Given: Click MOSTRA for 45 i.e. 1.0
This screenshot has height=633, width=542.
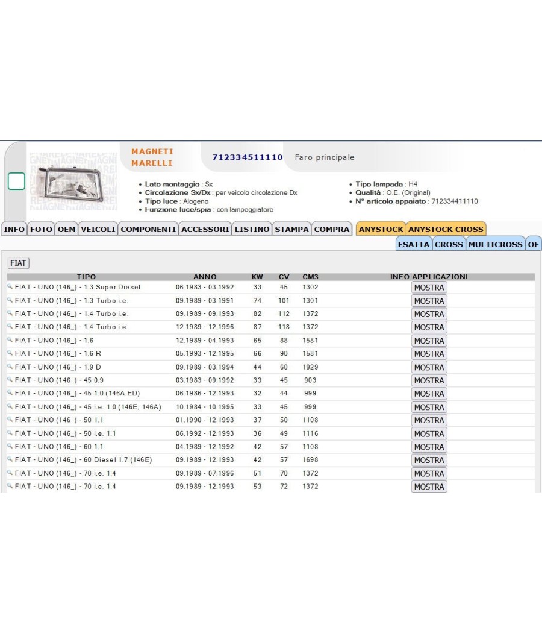Looking at the screenshot, I should click(429, 407).
